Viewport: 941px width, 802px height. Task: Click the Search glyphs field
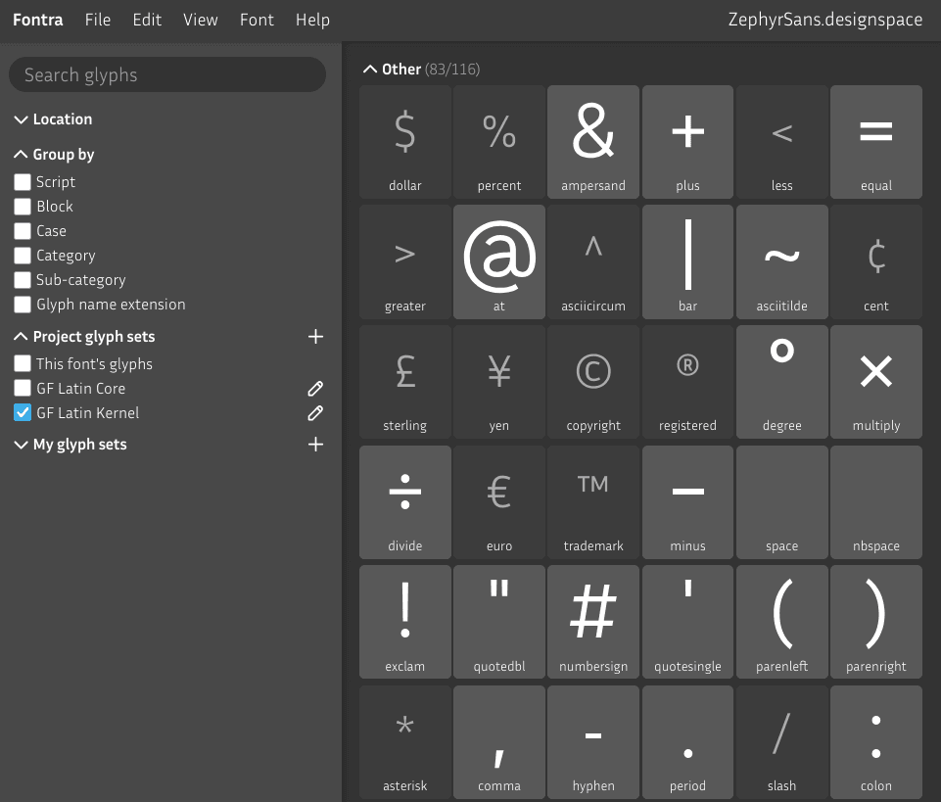coord(166,74)
